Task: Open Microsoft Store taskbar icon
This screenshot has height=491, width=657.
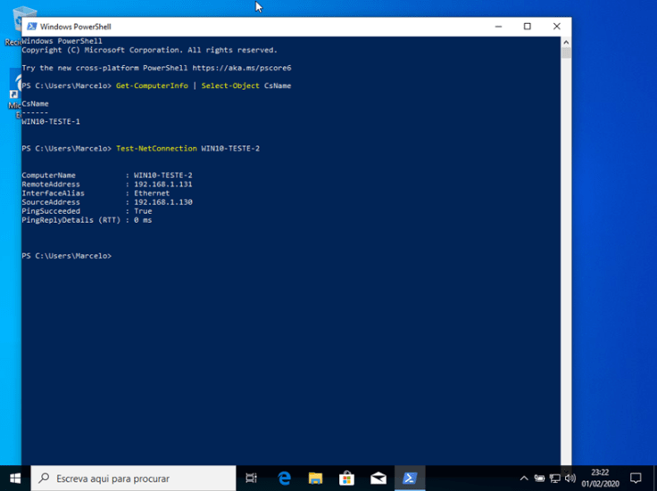Action: (x=347, y=478)
